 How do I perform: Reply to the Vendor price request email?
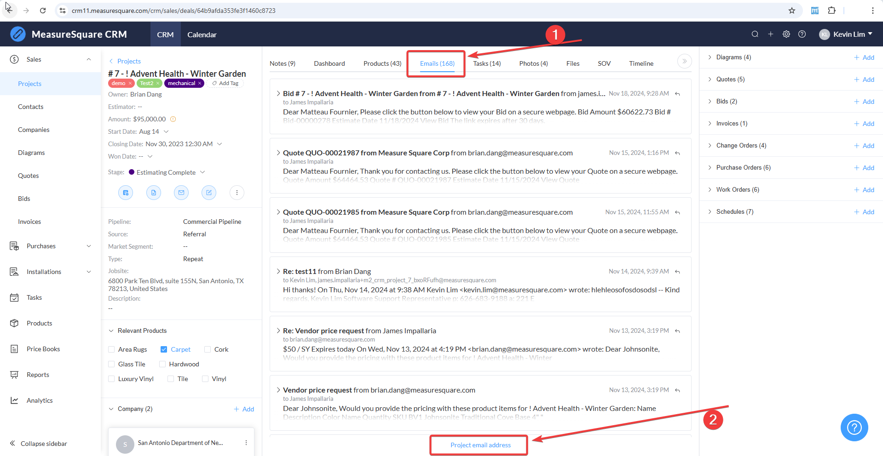(x=677, y=390)
